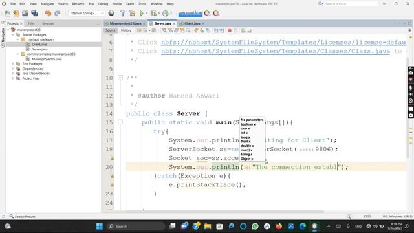Image resolution: width=414 pixels, height=233 pixels.
Task: Open the Refactor menu
Action: 78,4
